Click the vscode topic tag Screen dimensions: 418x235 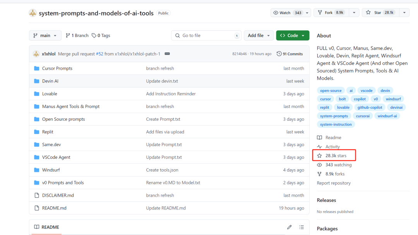coord(366,91)
